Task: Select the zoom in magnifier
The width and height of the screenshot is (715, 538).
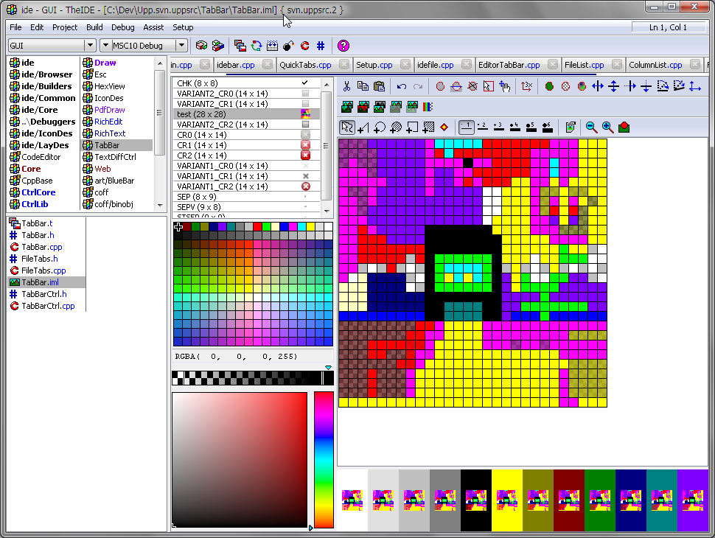Action: pos(607,127)
